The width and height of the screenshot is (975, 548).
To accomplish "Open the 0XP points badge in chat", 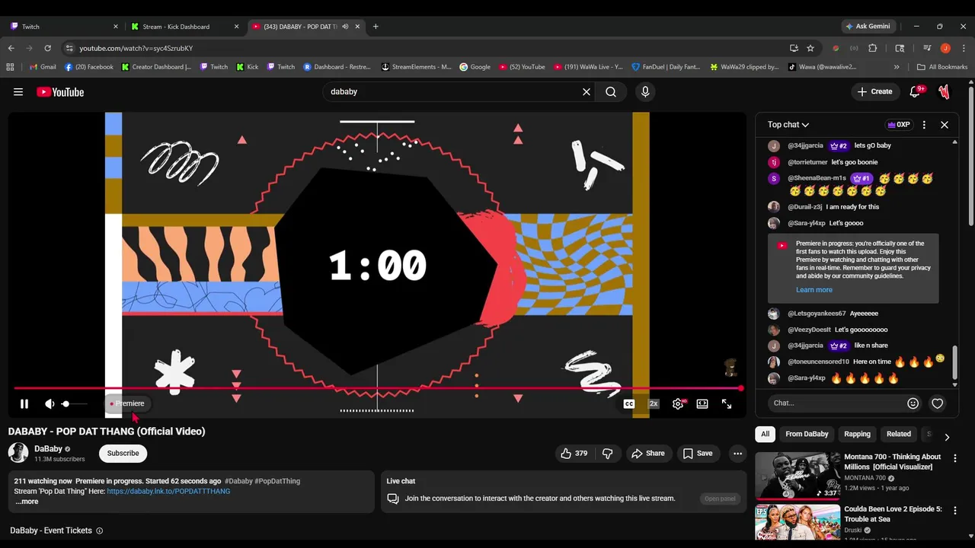I will [x=899, y=125].
